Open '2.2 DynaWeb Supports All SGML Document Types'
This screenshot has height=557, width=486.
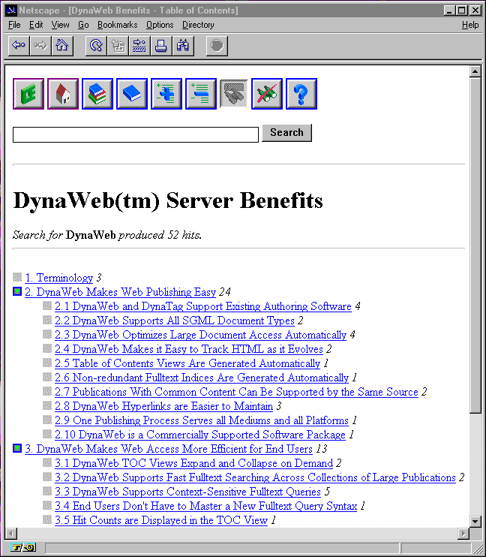click(x=175, y=321)
